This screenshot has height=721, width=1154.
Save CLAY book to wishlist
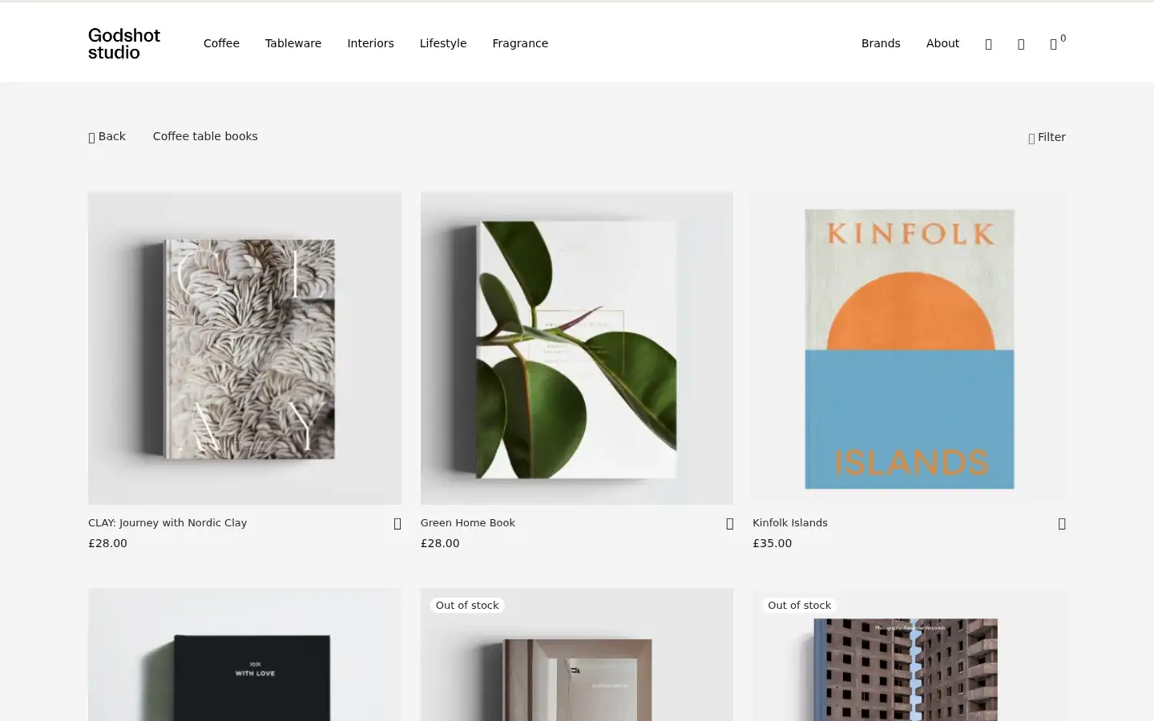pyautogui.click(x=397, y=523)
